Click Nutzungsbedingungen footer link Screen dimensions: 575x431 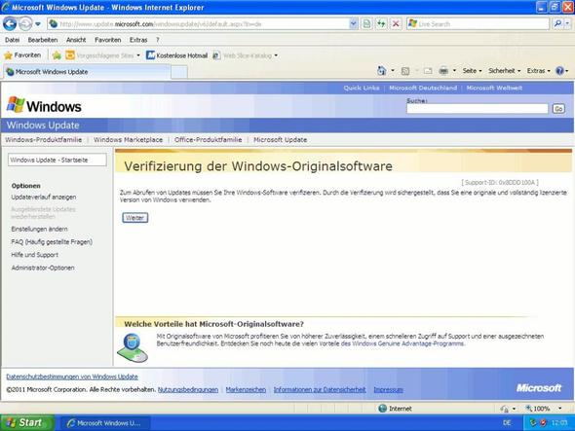(188, 390)
